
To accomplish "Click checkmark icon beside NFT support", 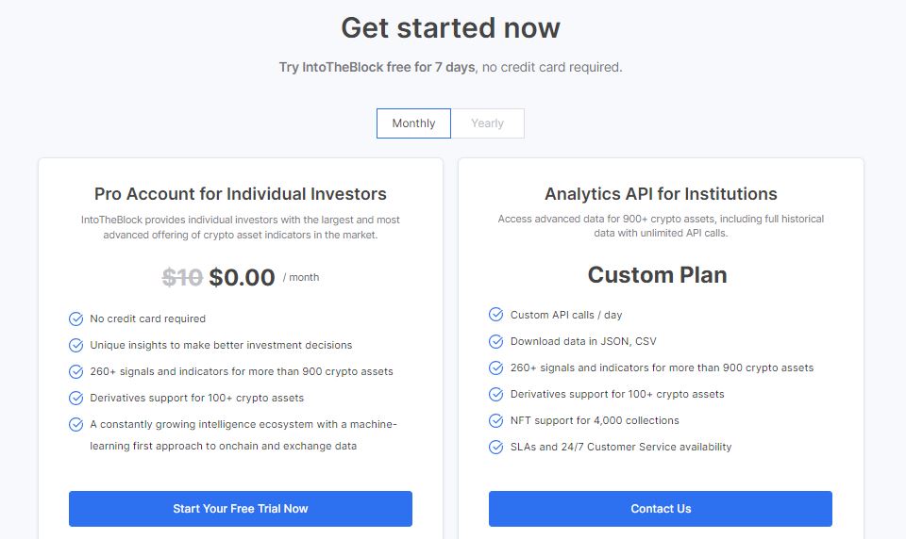I will (x=496, y=420).
